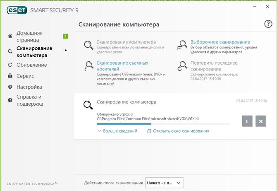Click the scan progress bar
This screenshot has width=277, height=191.
[163, 123]
